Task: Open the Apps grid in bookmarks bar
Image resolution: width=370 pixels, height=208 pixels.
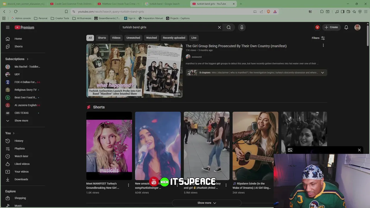Action: 4,18
